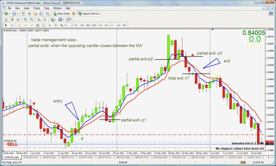This screenshot has width=276, height=166.
Task: Switch to the GBPCHF,Daily chart tab
Action: click(123, 157)
